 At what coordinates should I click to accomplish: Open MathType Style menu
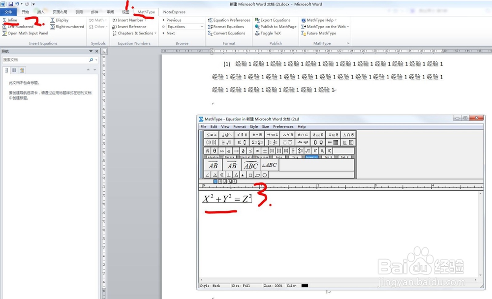[254, 126]
